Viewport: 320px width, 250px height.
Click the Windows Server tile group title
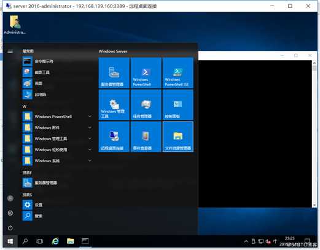pos(113,51)
